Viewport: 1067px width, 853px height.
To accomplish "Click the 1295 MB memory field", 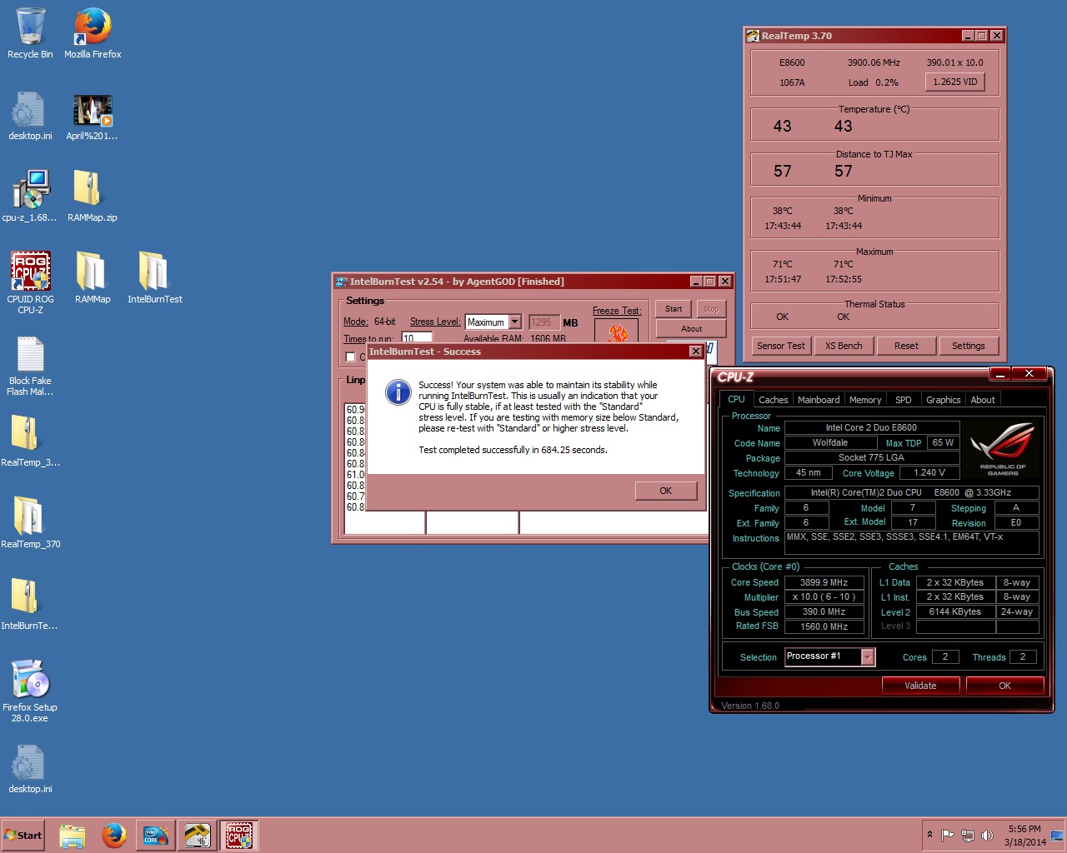I will coord(544,322).
